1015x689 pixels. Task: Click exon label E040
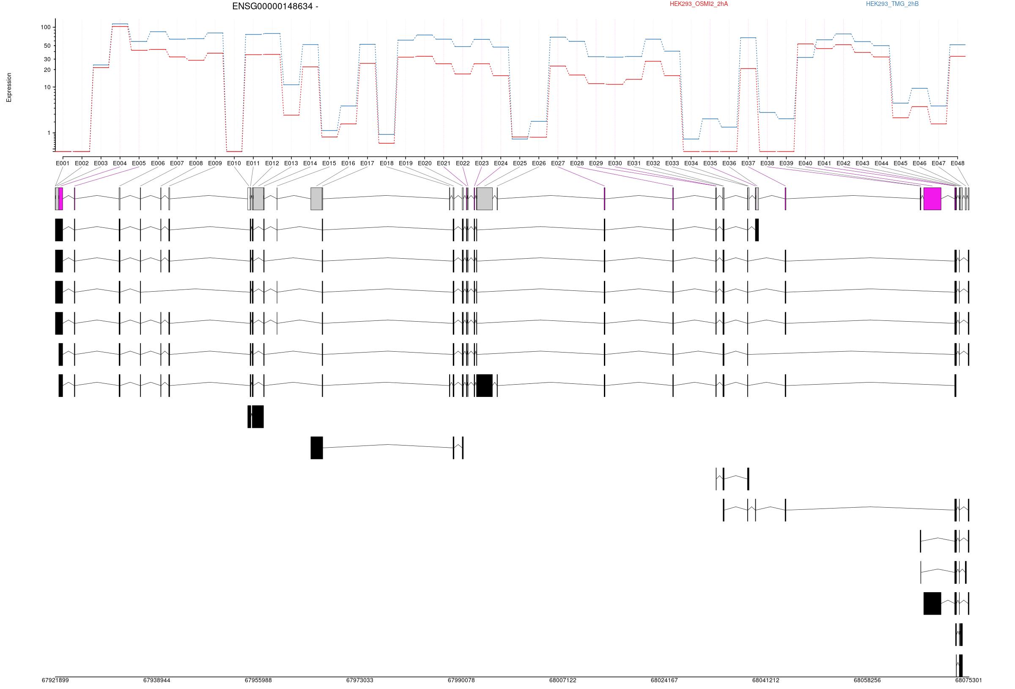[805, 163]
